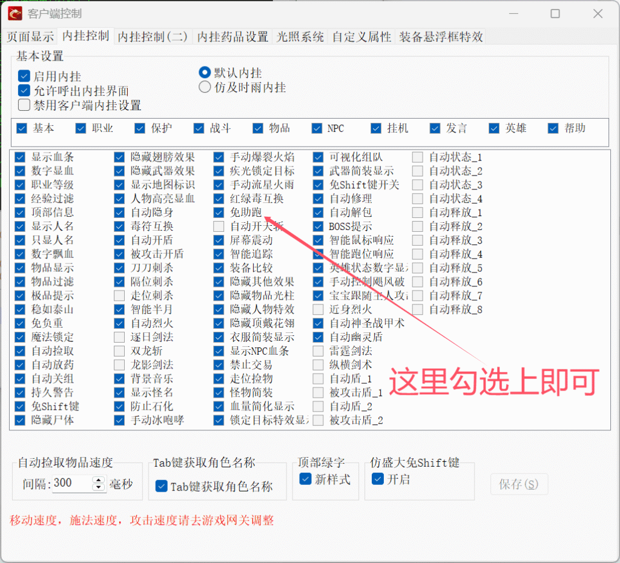This screenshot has width=620, height=563.
Task: Uncheck 启用内挂
Action: (23, 76)
